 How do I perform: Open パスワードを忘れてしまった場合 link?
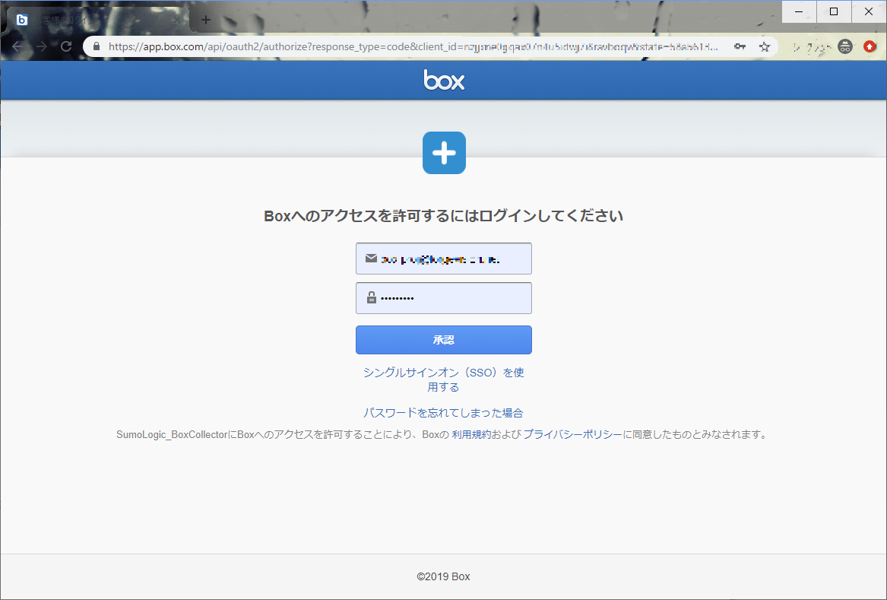click(x=444, y=413)
